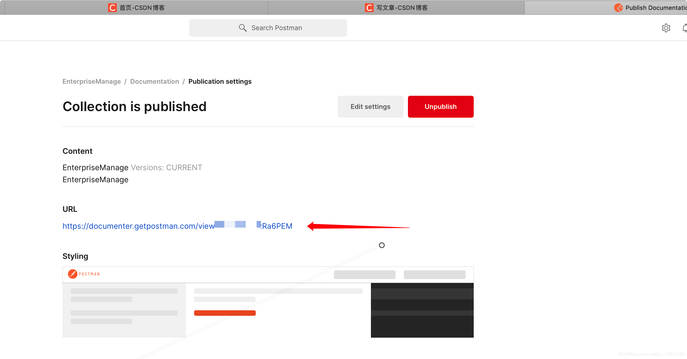The height and width of the screenshot is (359, 687).
Task: Click the URL section heading
Action: click(x=70, y=209)
